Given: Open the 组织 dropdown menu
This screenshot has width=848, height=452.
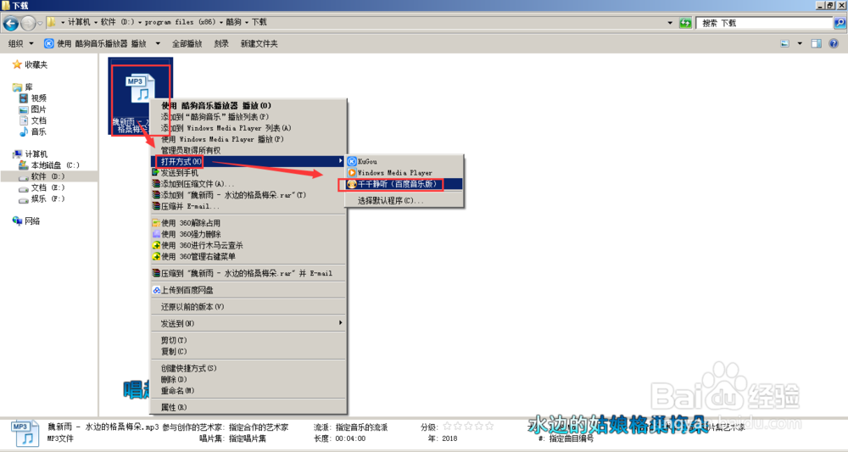Looking at the screenshot, I should tap(20, 44).
